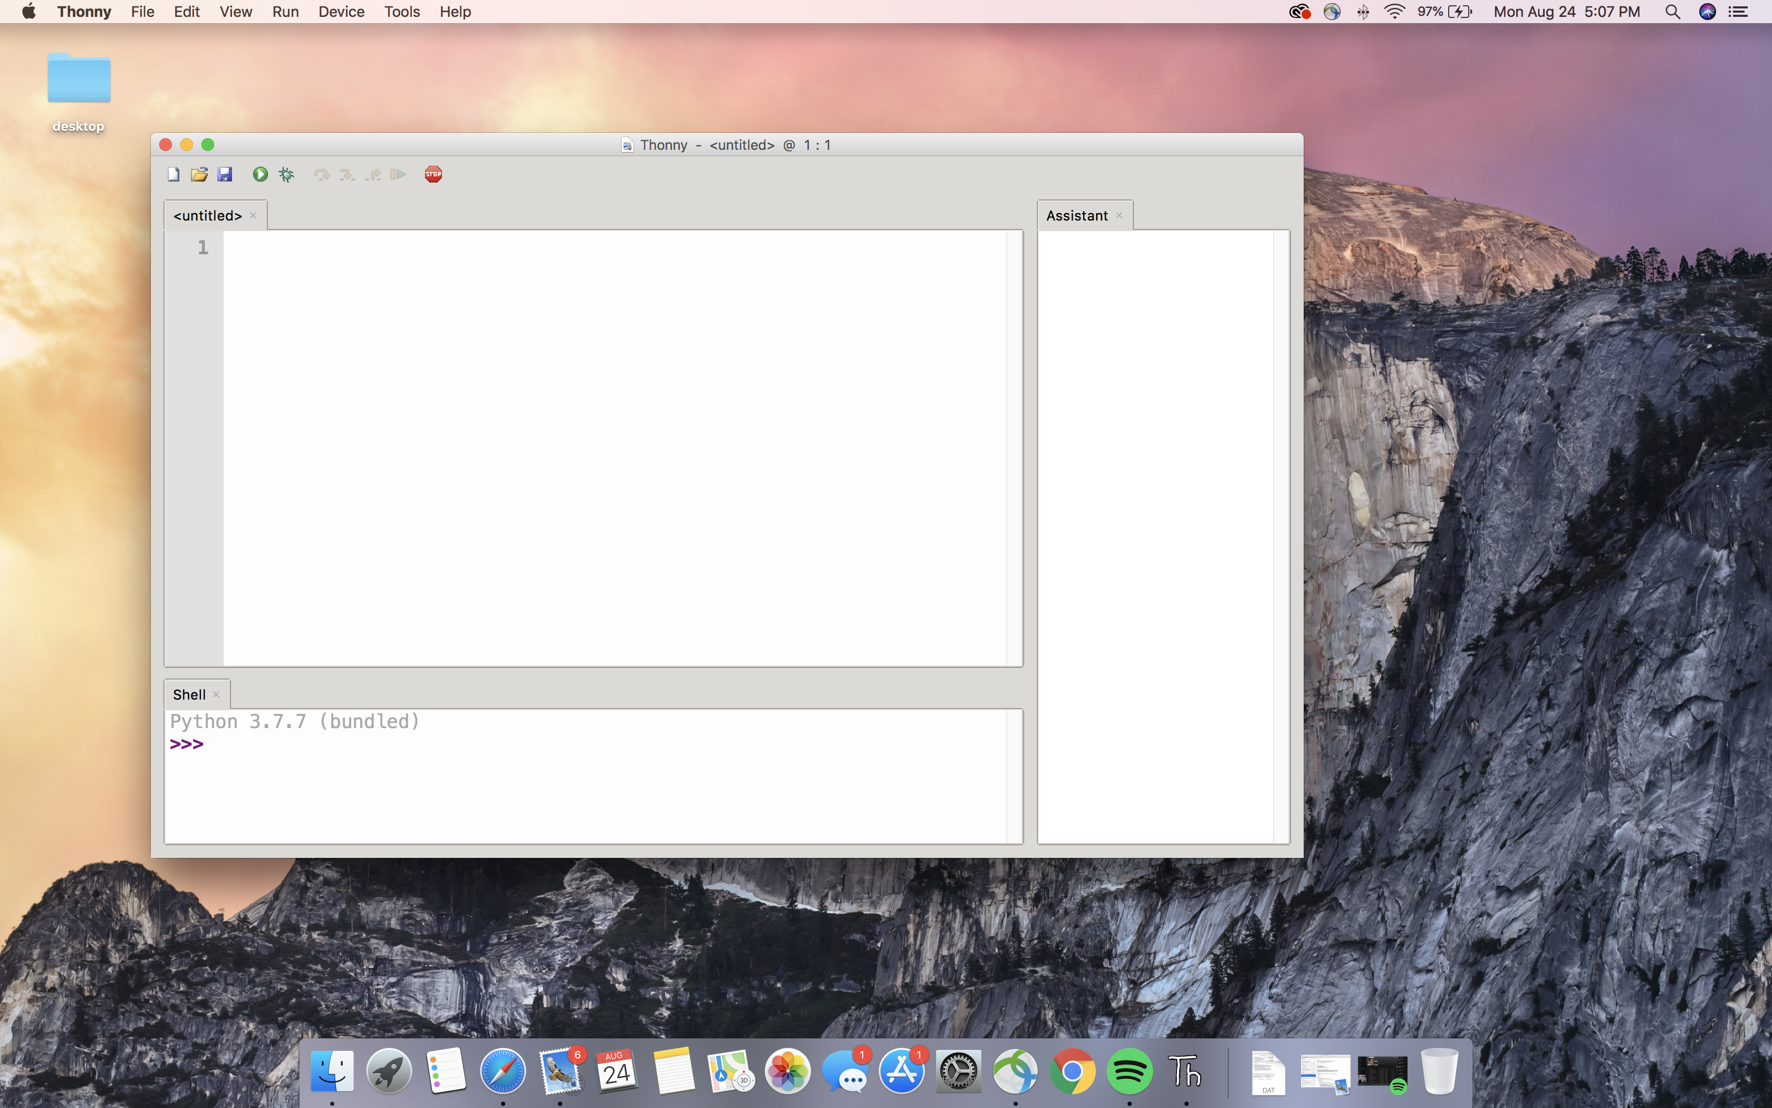This screenshot has width=1772, height=1108.
Task: Open Spotlight search in menu bar
Action: coord(1672,12)
